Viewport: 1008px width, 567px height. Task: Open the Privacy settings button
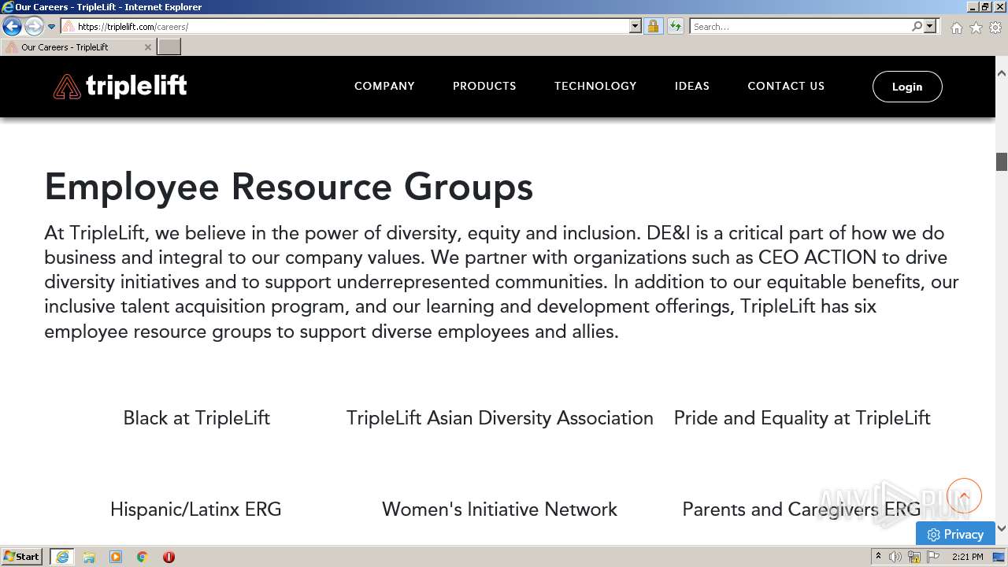[955, 534]
